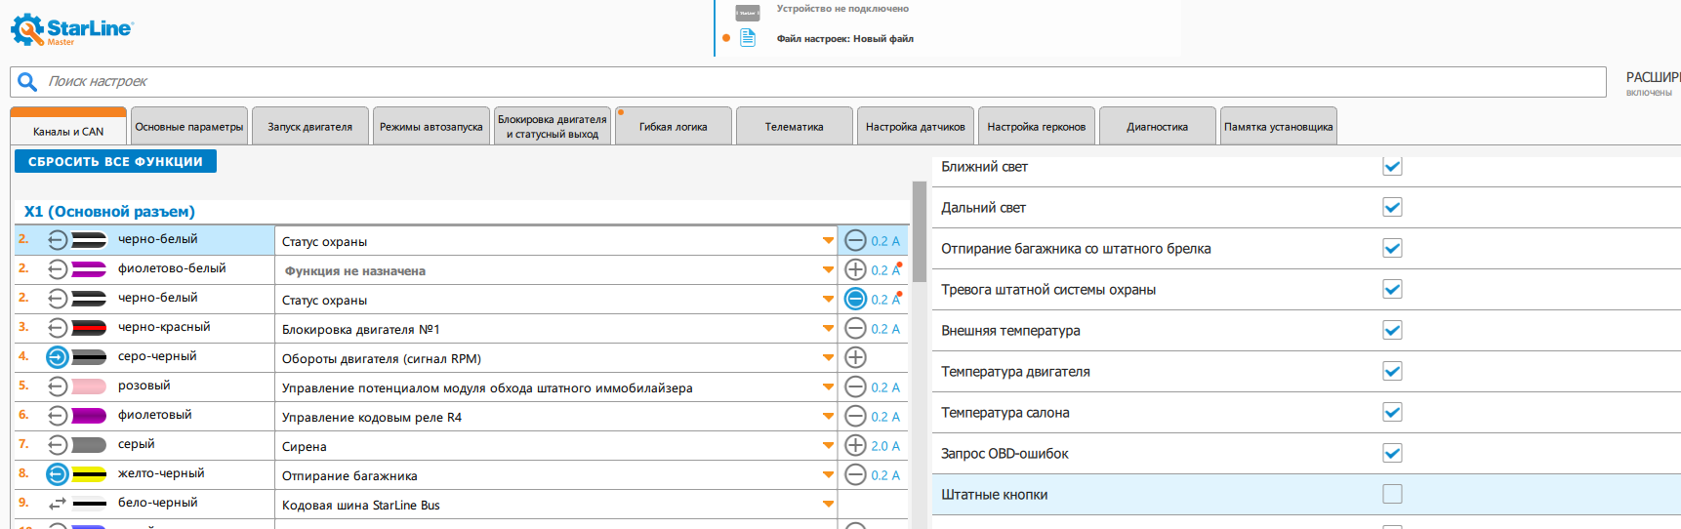Click the solid violet фиолетовый wire swatch
The image size is (1681, 529).
click(x=89, y=416)
